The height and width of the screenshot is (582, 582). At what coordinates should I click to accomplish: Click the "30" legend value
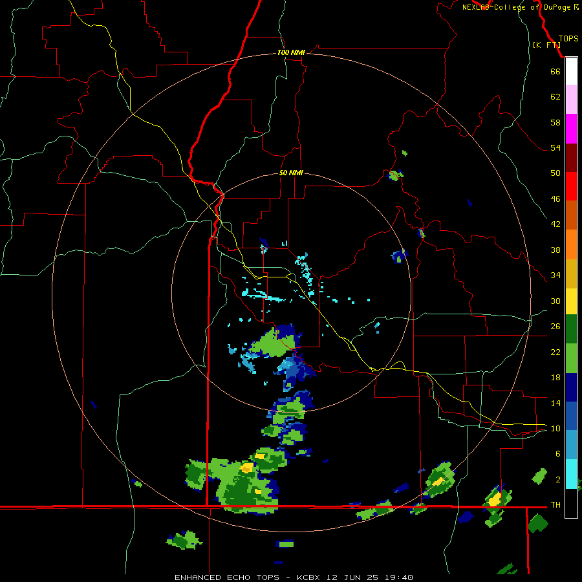[x=555, y=301]
